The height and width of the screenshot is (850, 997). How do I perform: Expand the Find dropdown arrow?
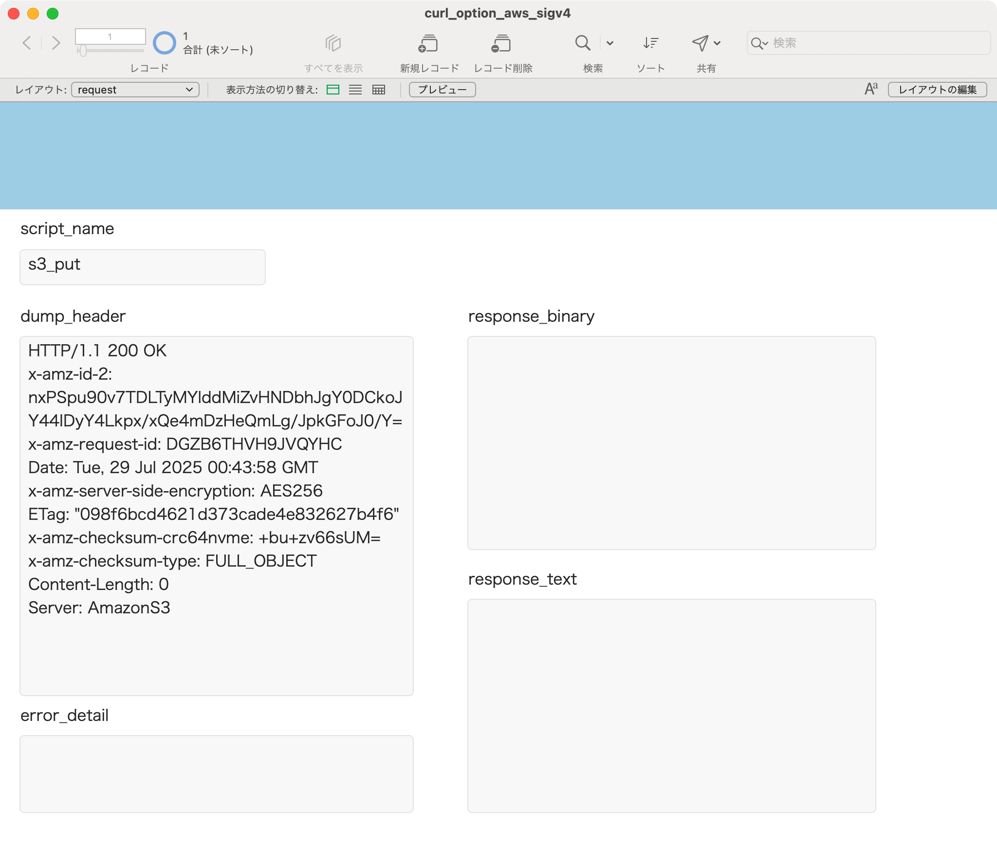point(609,43)
